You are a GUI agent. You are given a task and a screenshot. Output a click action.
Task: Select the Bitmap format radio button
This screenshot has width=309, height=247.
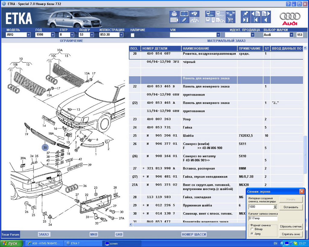[x=252, y=229]
